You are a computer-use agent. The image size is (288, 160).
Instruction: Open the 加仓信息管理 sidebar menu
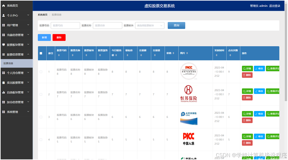tap(17, 102)
